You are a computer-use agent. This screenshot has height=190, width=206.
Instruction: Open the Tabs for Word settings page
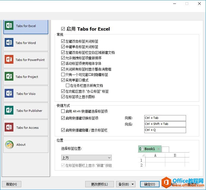point(26,43)
